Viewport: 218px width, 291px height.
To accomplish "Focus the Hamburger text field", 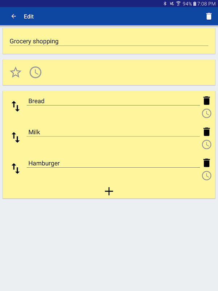I will tap(113, 163).
